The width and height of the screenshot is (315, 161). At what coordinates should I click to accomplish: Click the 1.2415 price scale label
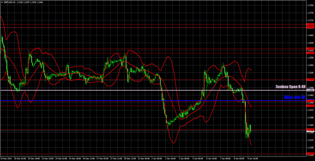(x=310, y=110)
